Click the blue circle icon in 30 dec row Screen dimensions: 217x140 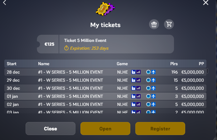coord(148,88)
